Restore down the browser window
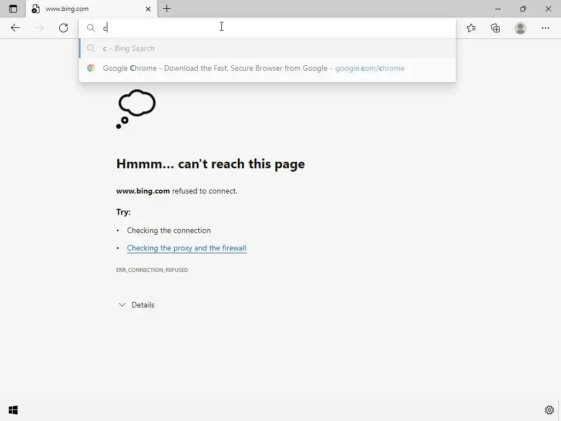The image size is (561, 421). click(523, 9)
